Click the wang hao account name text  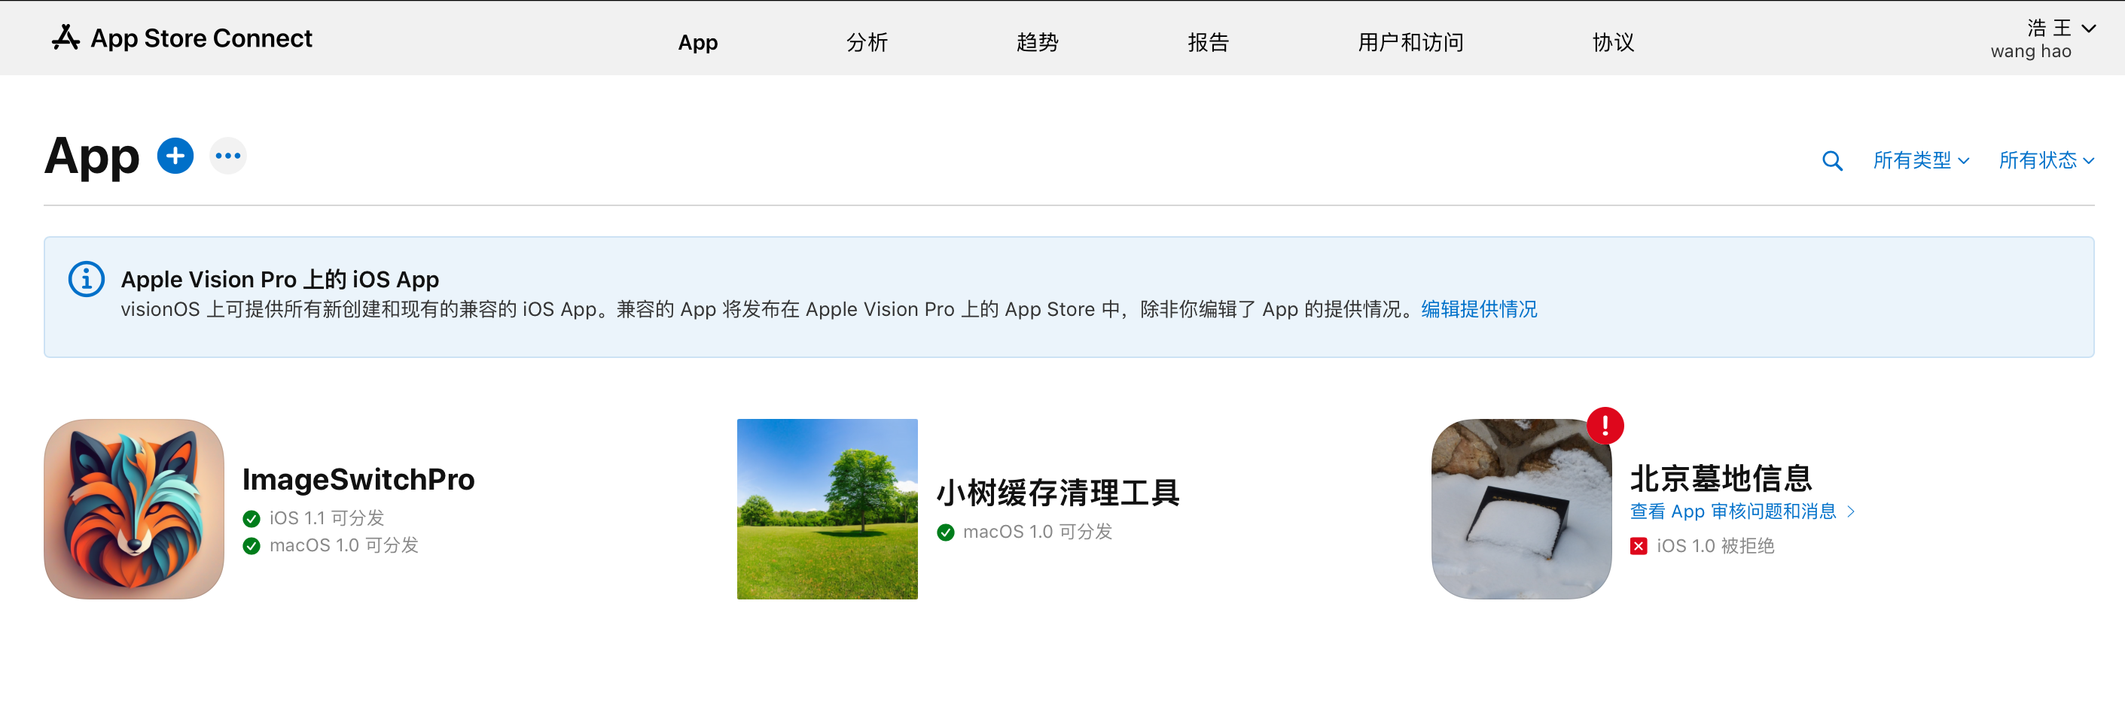click(x=2031, y=52)
